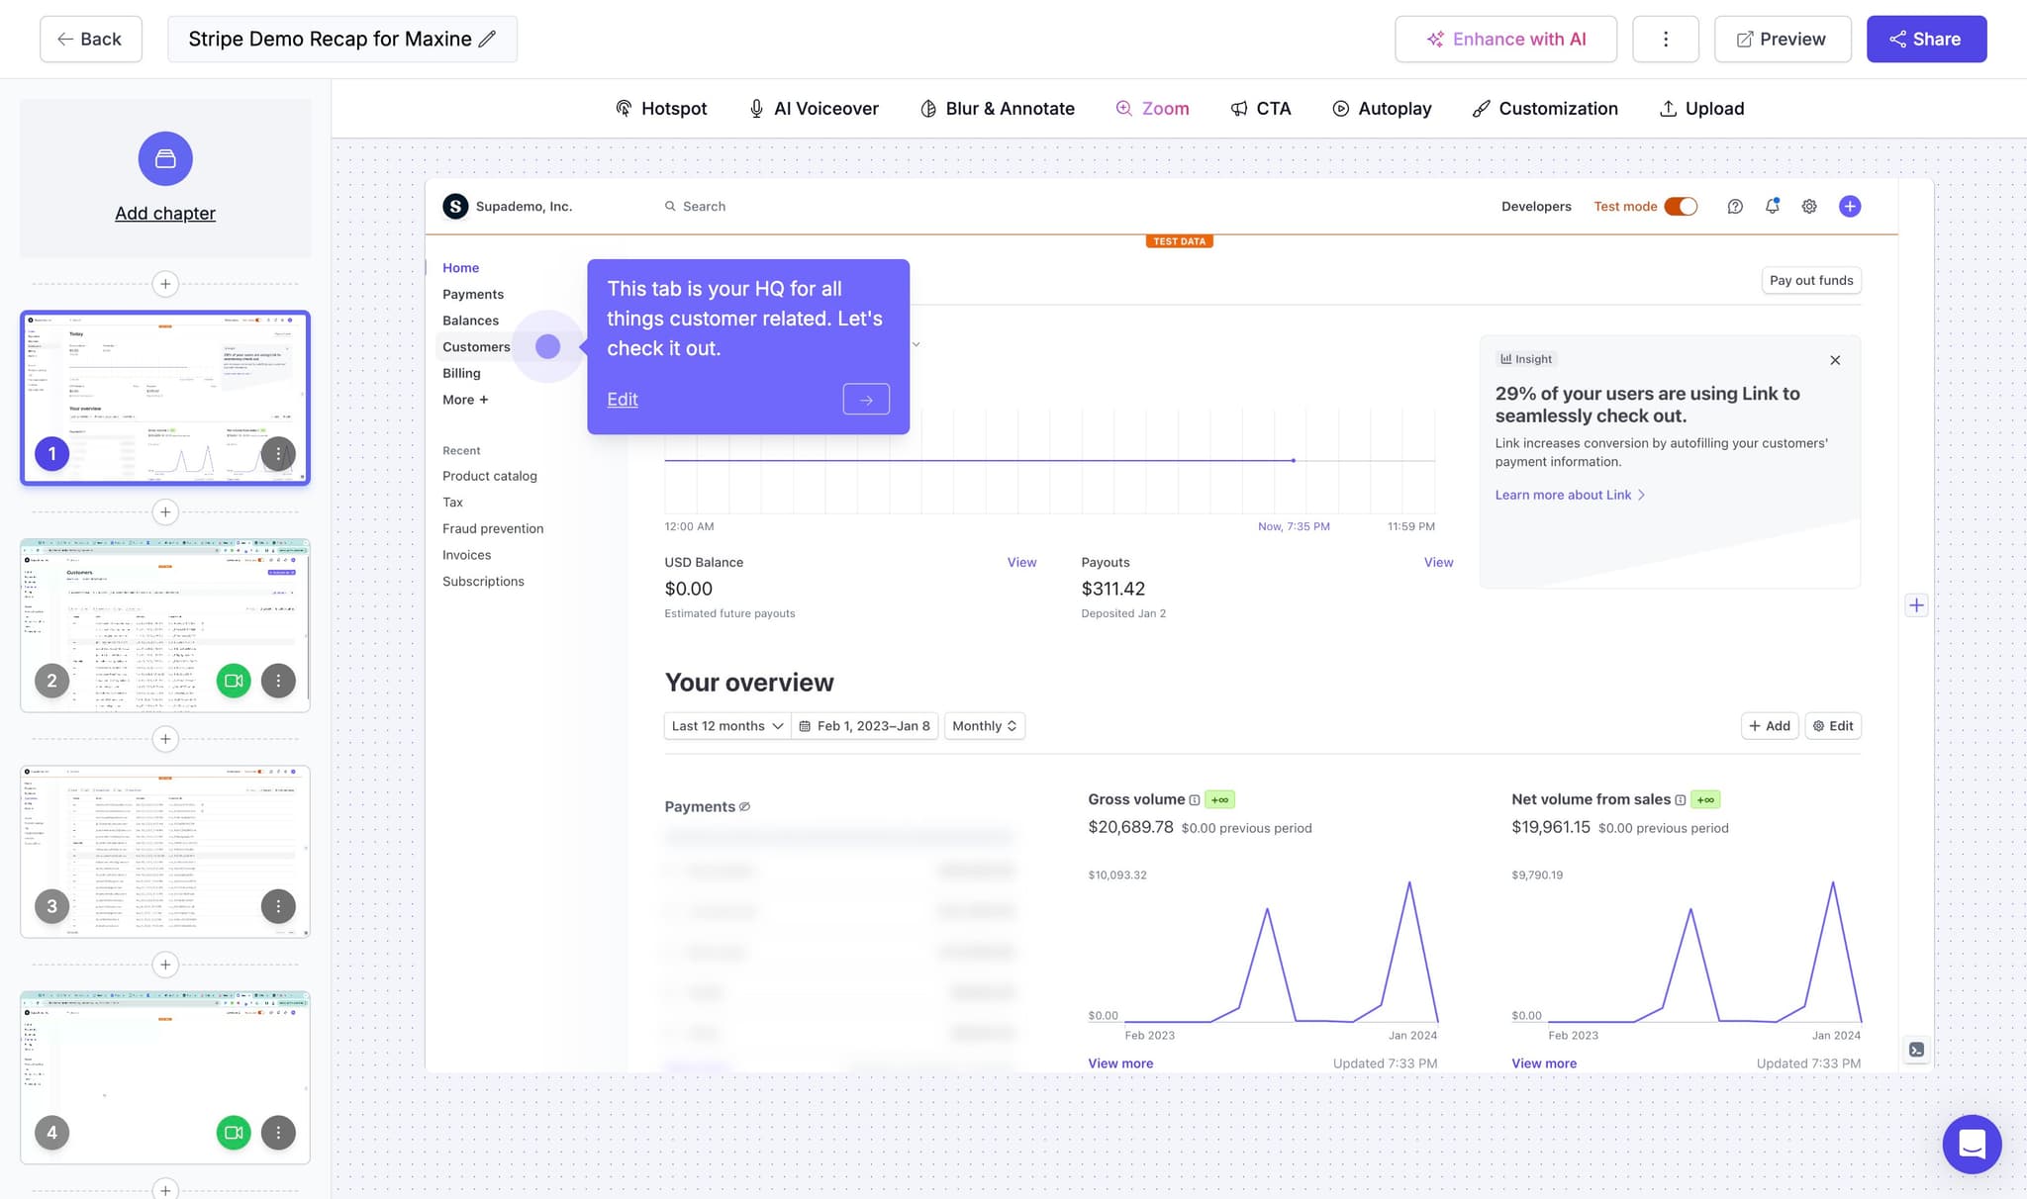Open the AI Voiceover tool

[814, 109]
